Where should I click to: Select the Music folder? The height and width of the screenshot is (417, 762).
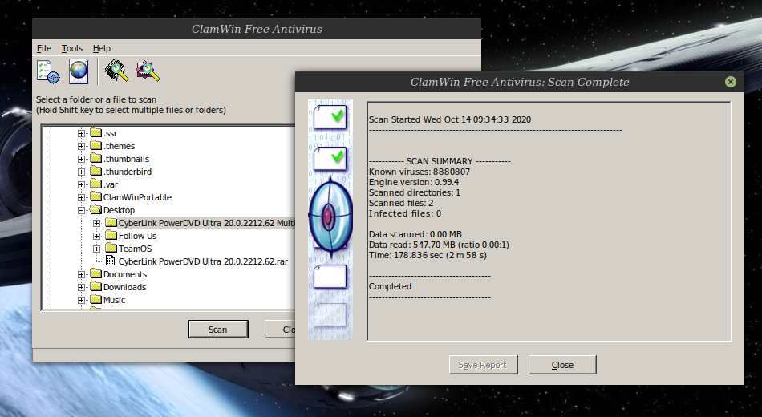click(114, 300)
